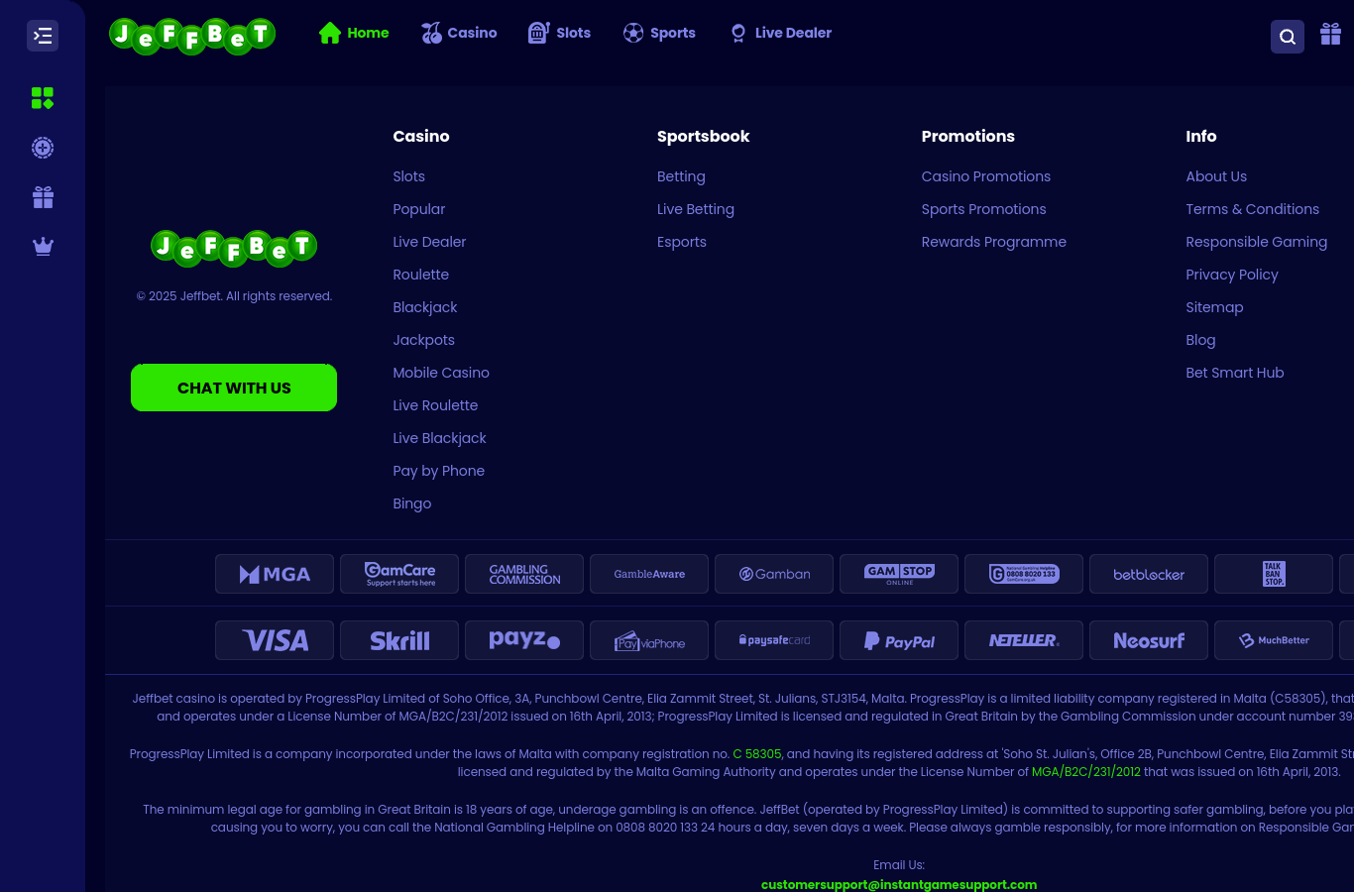Image resolution: width=1354 pixels, height=892 pixels.
Task: Open the Talk Ban Stop badge
Action: (1274, 574)
